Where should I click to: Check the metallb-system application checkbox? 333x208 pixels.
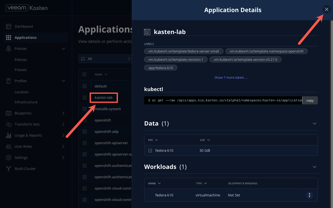coord(85,109)
